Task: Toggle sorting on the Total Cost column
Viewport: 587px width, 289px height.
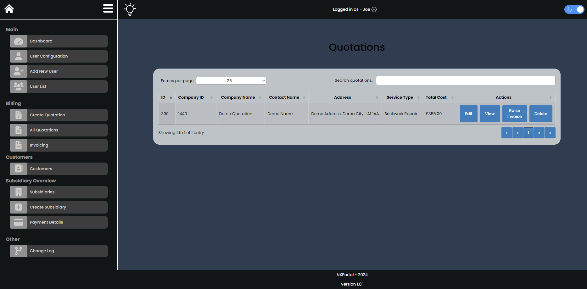Action: 452,97
